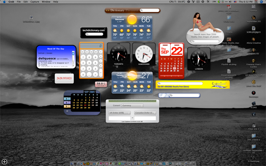Select the ICONS desktop item

[x=254, y=105]
